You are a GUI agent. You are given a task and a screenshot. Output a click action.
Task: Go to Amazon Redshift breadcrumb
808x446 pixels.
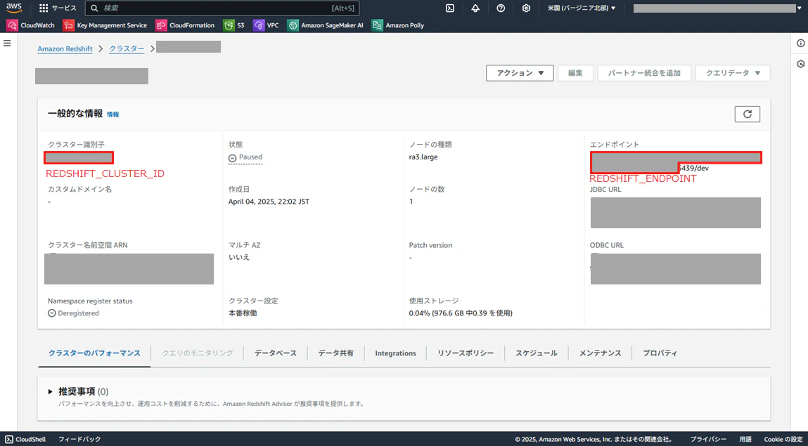[65, 49]
